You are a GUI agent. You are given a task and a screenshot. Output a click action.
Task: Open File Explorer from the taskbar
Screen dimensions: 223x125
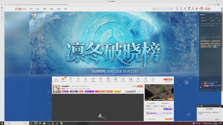pos(40,123)
